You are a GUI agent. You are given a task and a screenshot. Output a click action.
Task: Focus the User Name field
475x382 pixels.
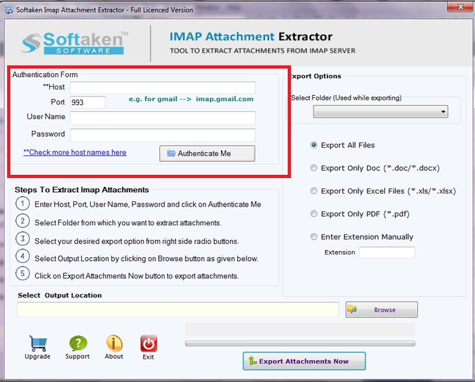pyautogui.click(x=163, y=118)
